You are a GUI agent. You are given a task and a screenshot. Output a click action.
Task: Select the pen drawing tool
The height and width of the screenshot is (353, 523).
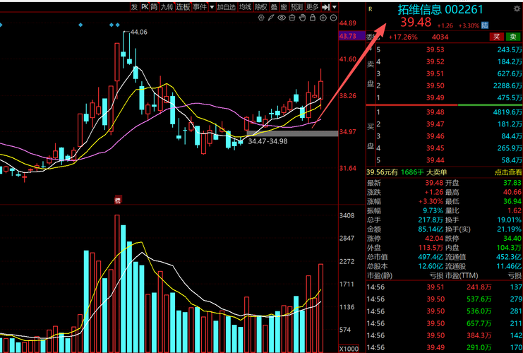271,18
